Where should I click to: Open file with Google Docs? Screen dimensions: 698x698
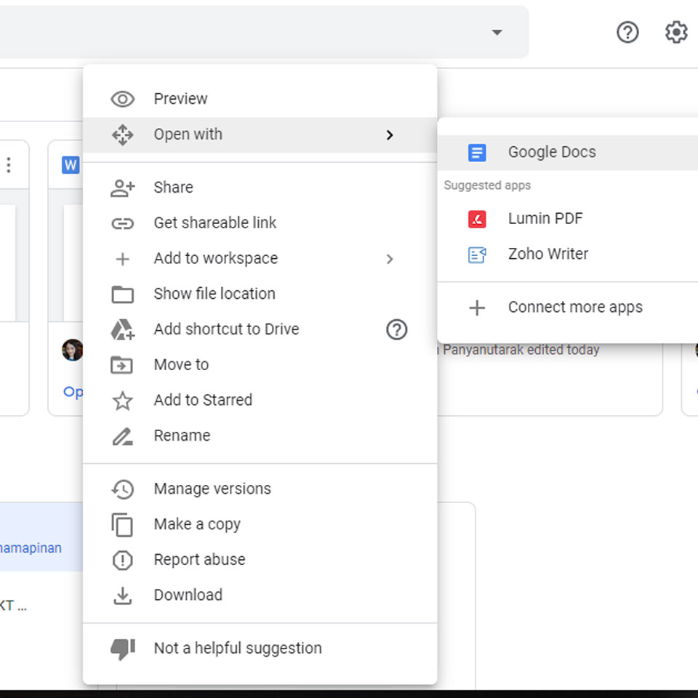pyautogui.click(x=568, y=153)
